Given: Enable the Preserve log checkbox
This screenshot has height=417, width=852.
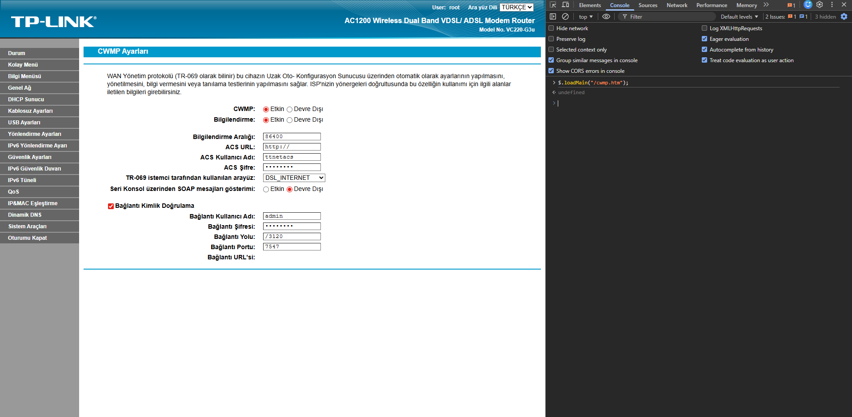Looking at the screenshot, I should (551, 39).
